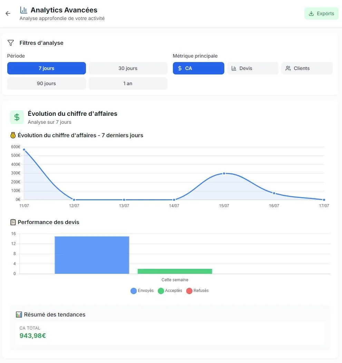Toggle Refusés series in chart legend

(197, 291)
